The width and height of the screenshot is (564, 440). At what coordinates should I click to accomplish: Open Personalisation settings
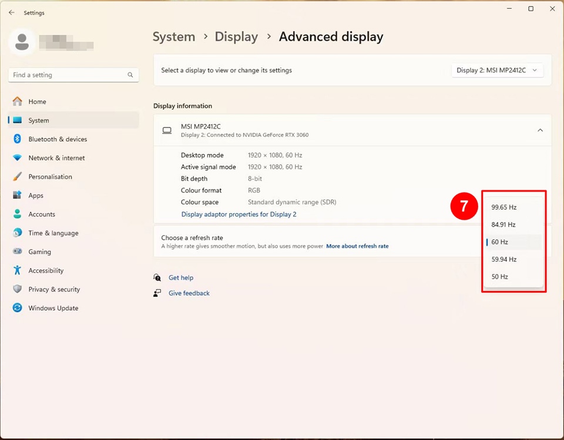tap(73, 177)
